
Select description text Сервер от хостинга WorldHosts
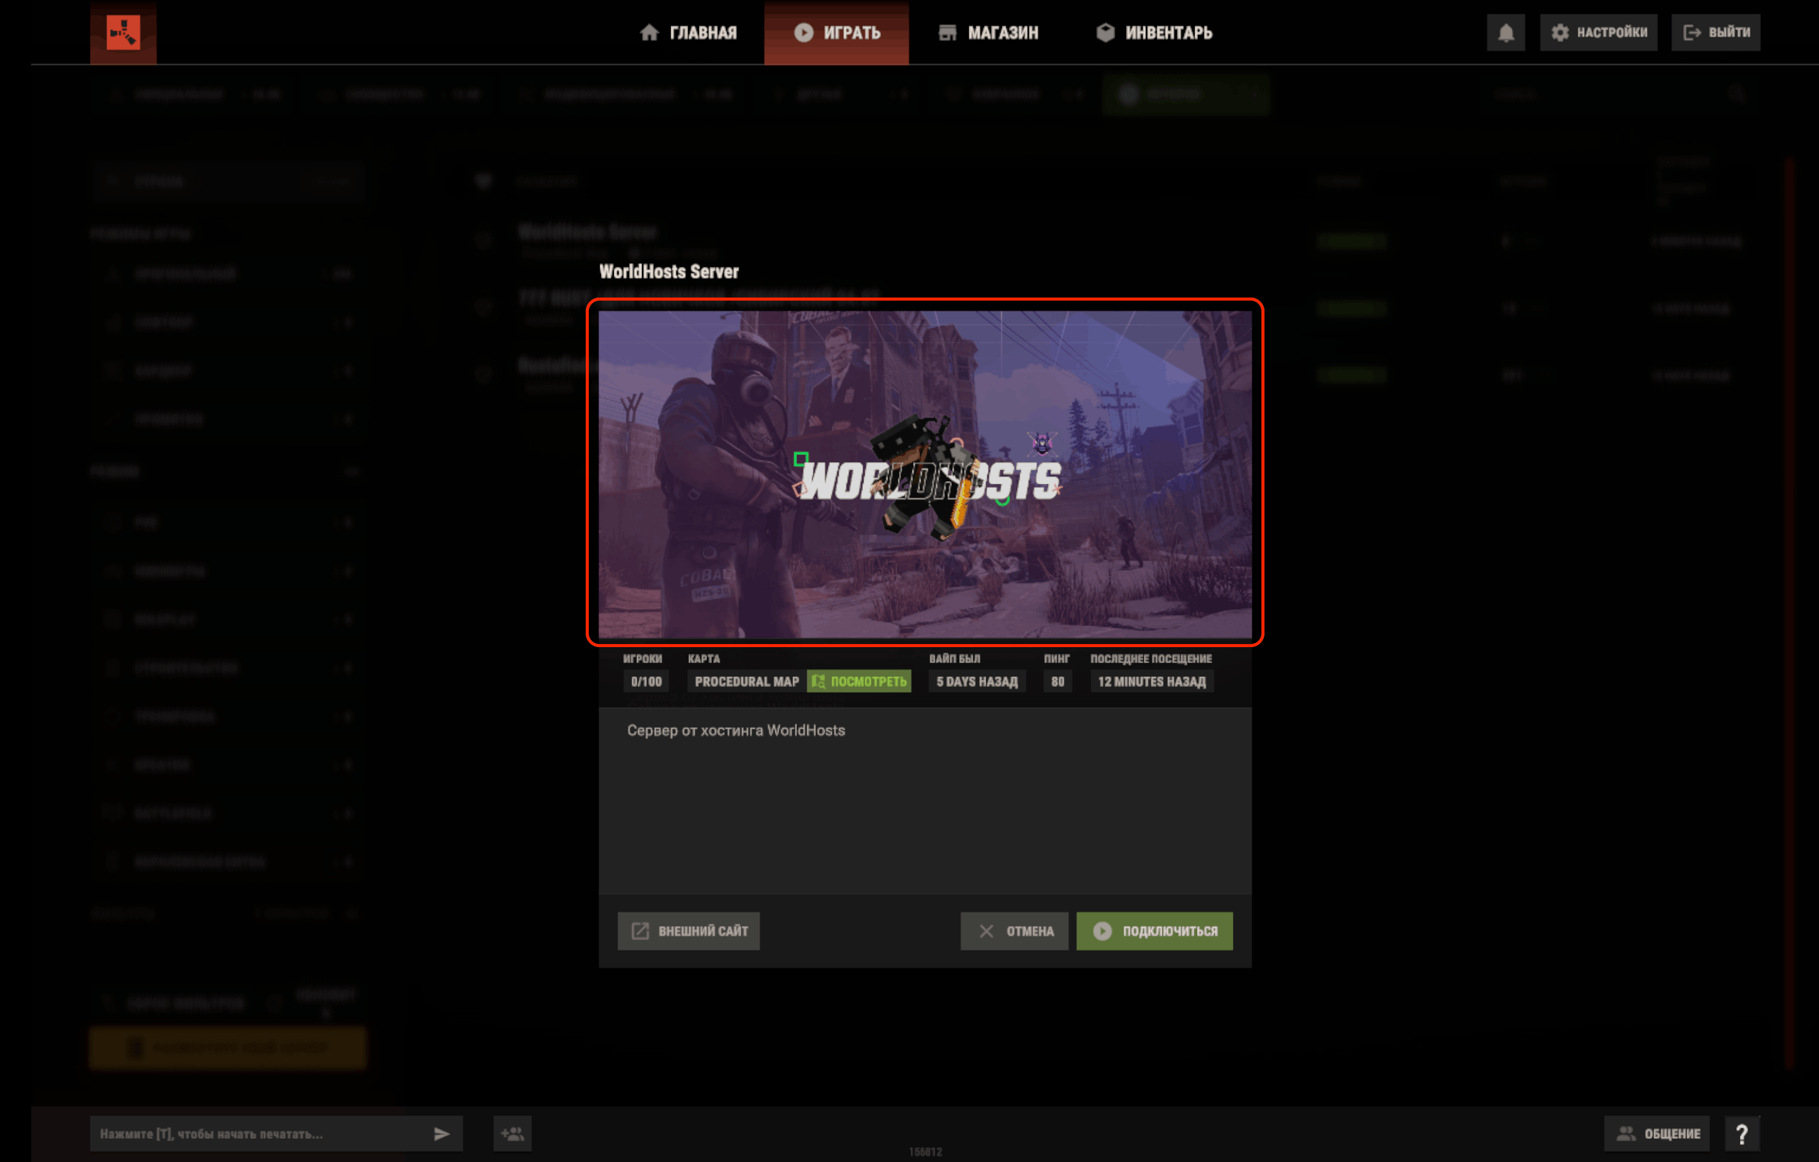736,730
